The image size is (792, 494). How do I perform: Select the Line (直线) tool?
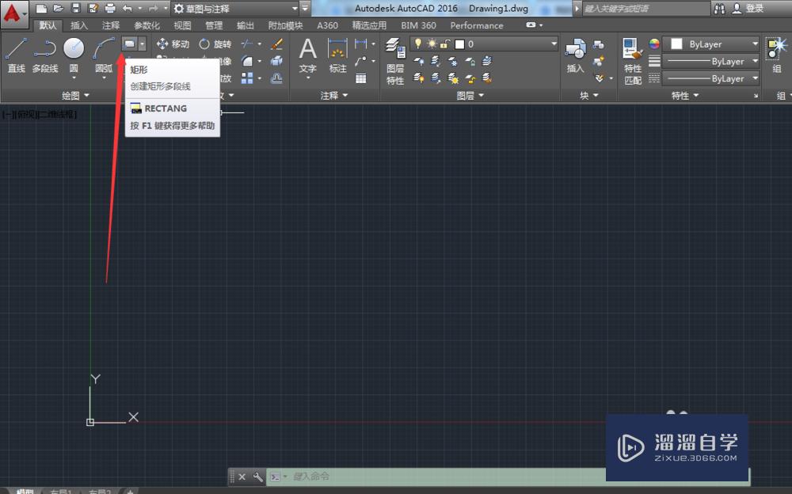tap(16, 55)
